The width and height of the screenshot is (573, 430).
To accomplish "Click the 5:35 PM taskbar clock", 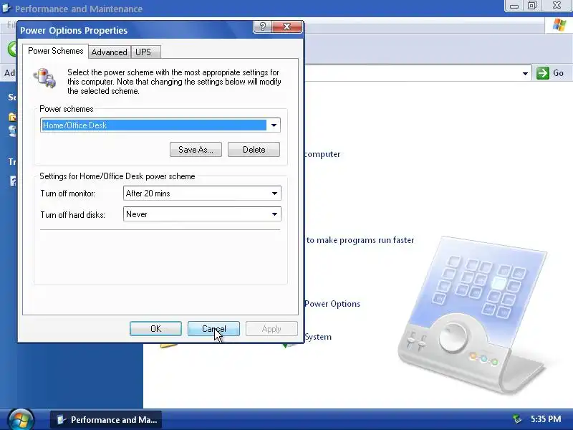I will [546, 419].
